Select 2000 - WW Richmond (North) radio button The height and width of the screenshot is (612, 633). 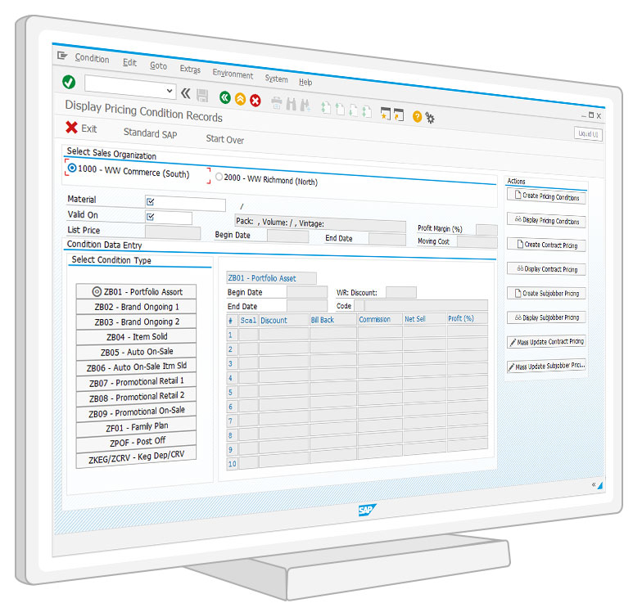[219, 177]
